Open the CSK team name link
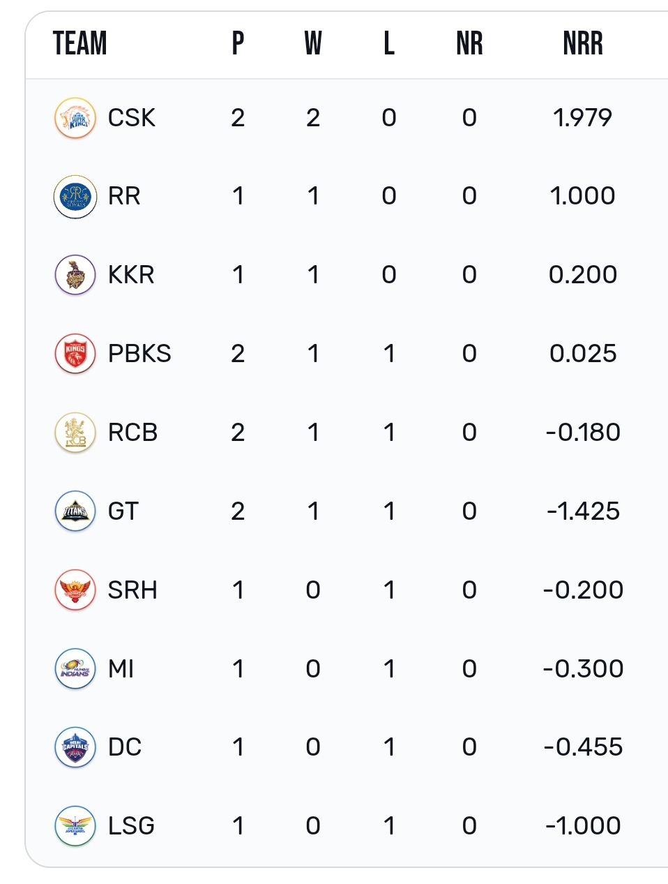This screenshot has height=884, width=668. (x=132, y=118)
